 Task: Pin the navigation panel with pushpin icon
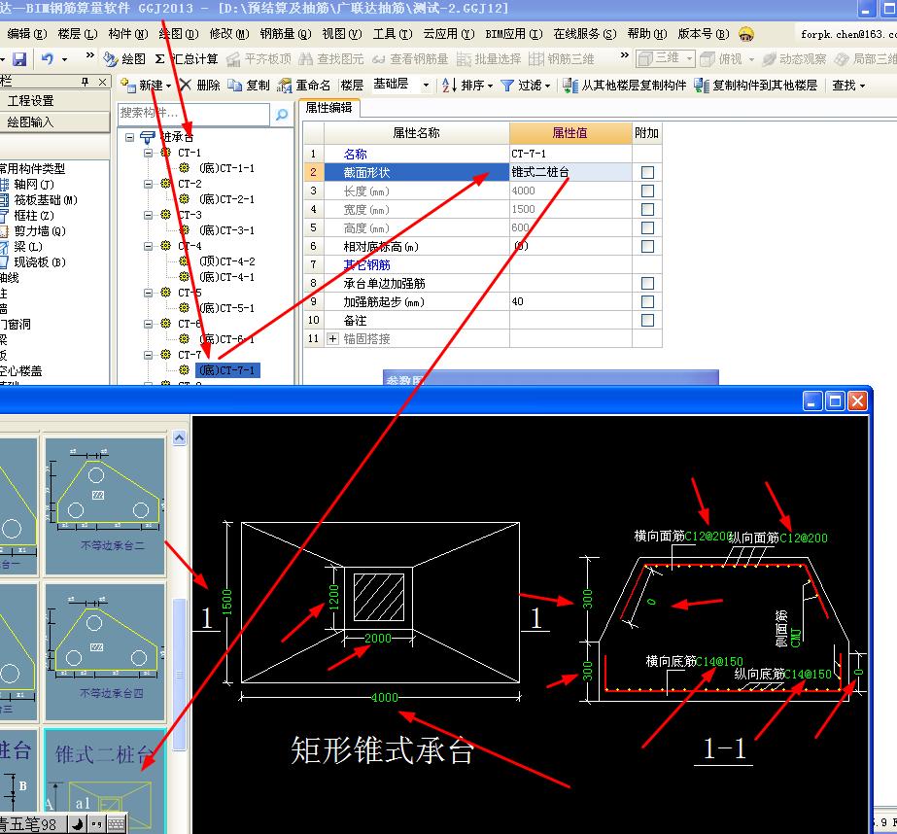click(86, 82)
